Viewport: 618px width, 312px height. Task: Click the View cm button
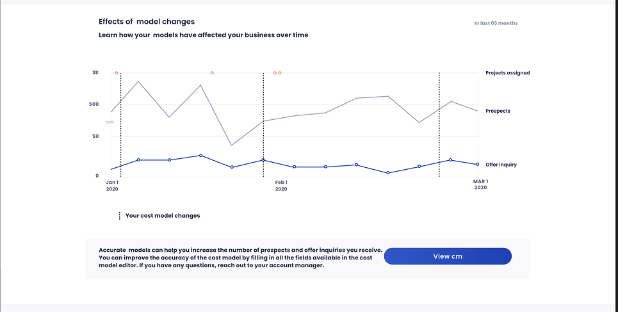pyautogui.click(x=448, y=256)
